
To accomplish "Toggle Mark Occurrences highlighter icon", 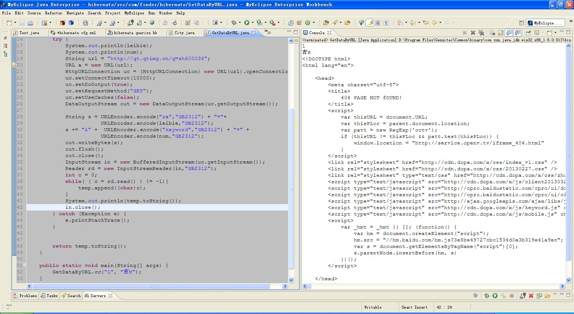I will click(370, 23).
